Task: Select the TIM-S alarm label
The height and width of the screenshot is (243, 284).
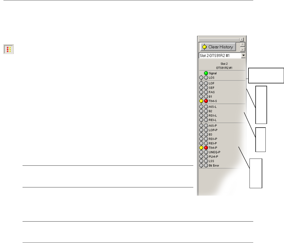Action: (213, 101)
